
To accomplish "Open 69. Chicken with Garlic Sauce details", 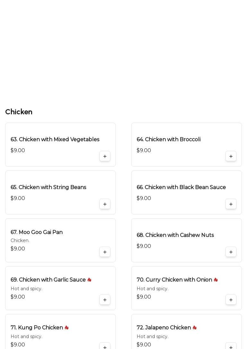I will pyautogui.click(x=48, y=280).
